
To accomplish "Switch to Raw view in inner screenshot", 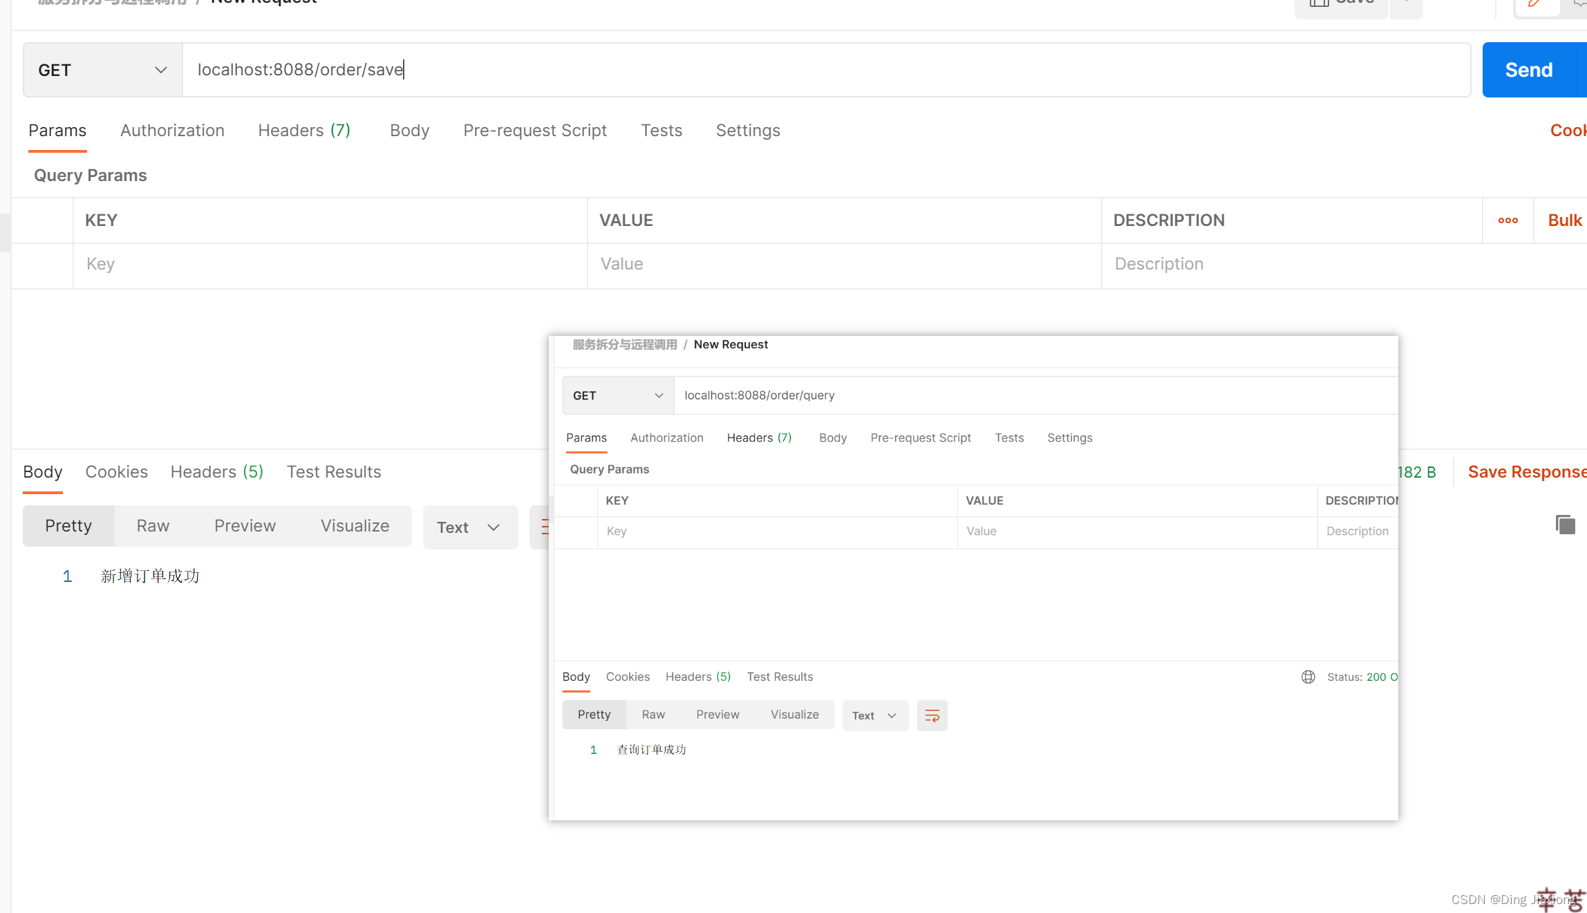I will click(653, 715).
